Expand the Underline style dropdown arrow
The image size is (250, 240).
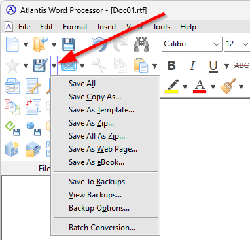(226, 66)
